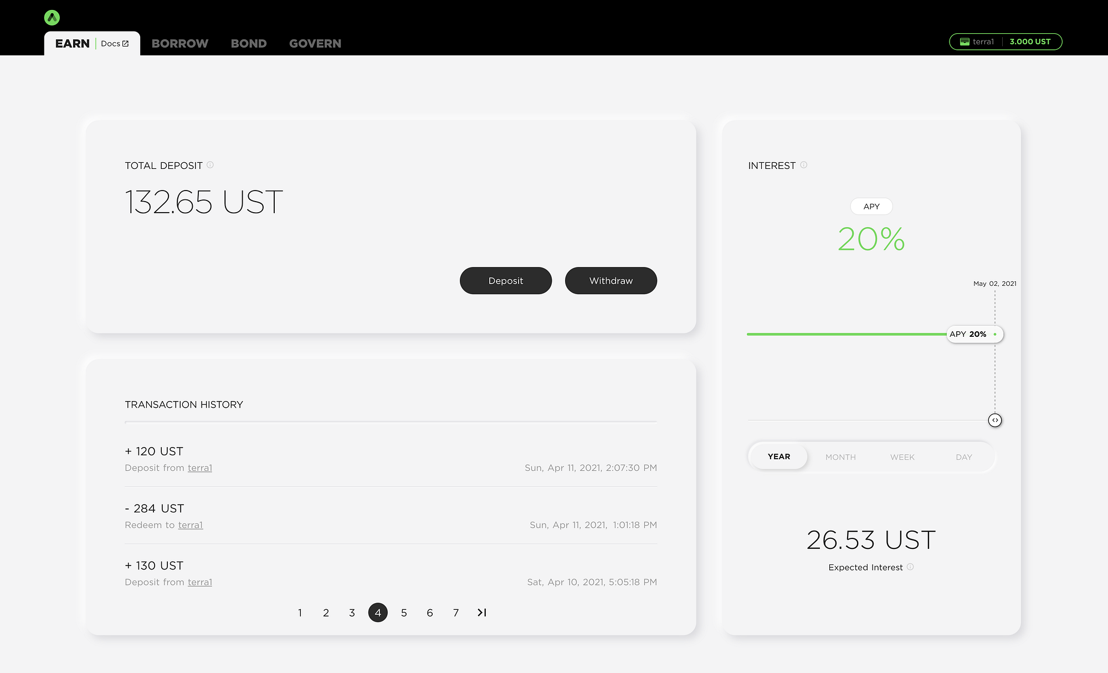Switch interest period to MONTH
The width and height of the screenshot is (1108, 673).
coord(840,457)
